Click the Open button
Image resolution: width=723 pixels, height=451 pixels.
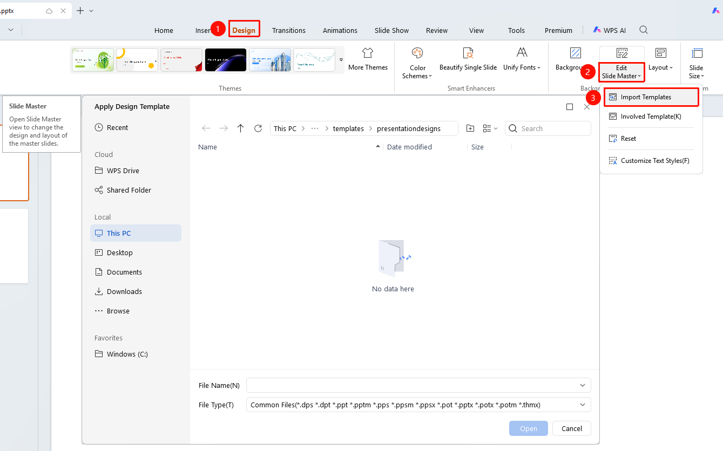[529, 428]
